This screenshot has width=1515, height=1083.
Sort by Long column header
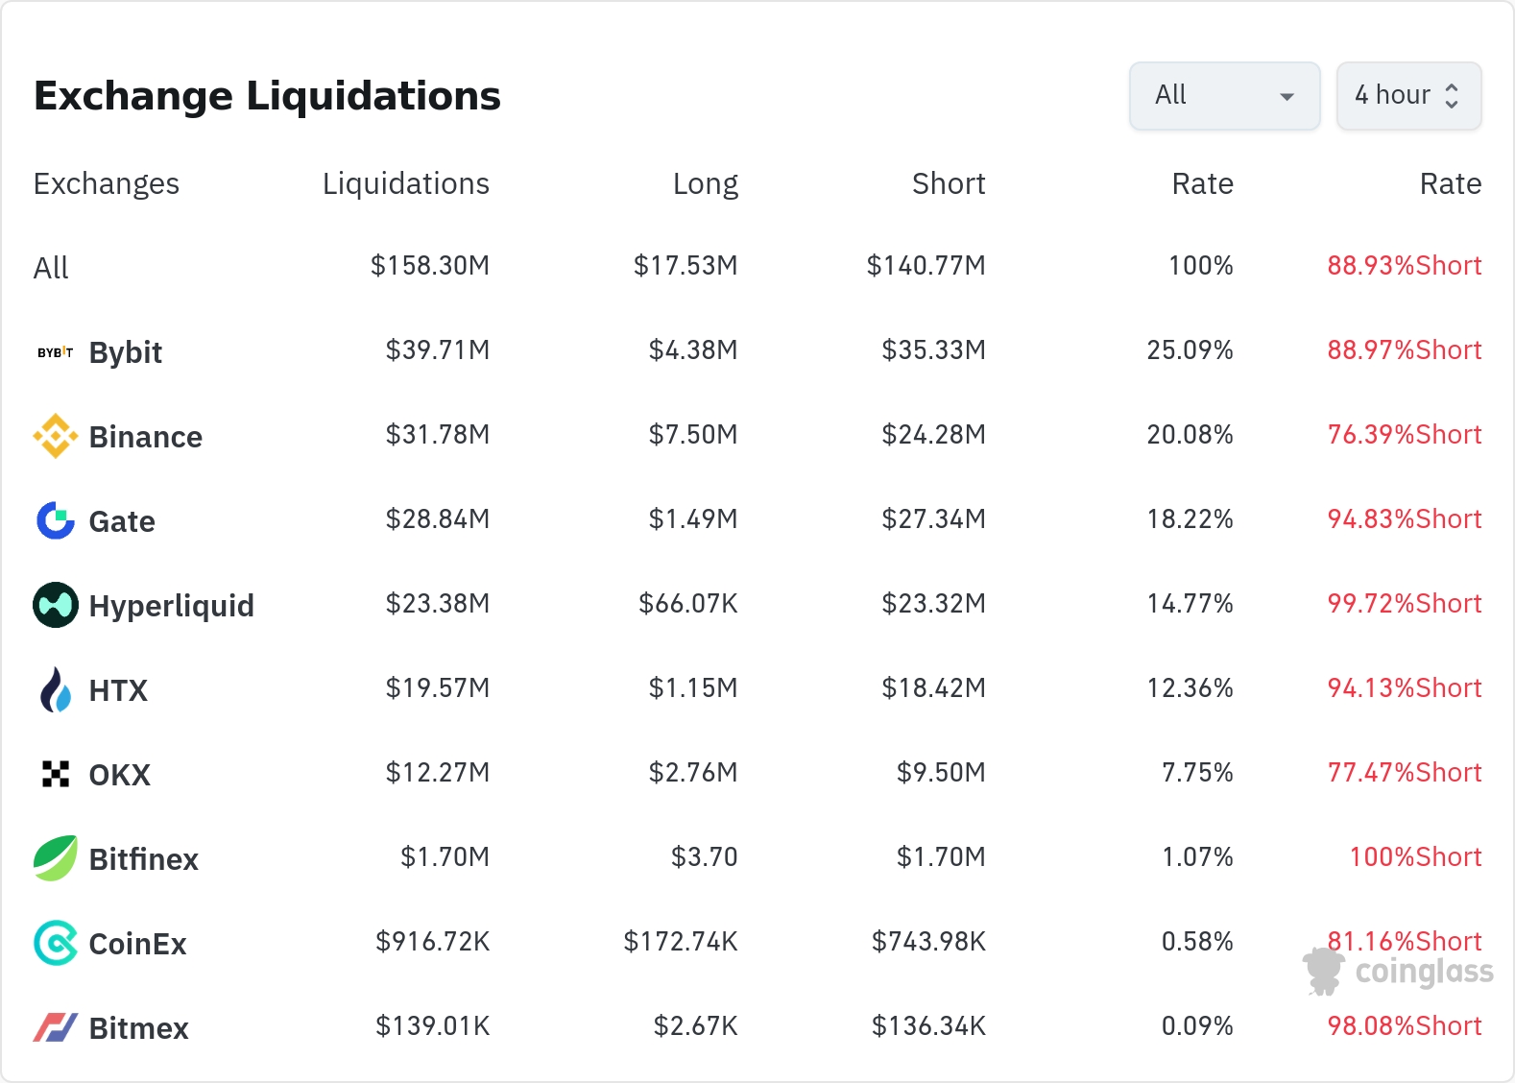coord(705,183)
